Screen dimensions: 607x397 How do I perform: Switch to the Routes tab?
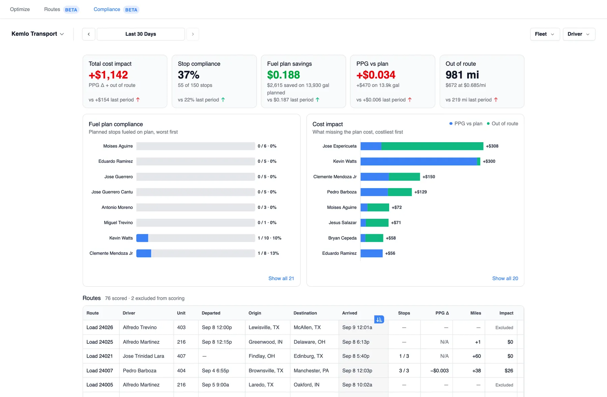61,9
